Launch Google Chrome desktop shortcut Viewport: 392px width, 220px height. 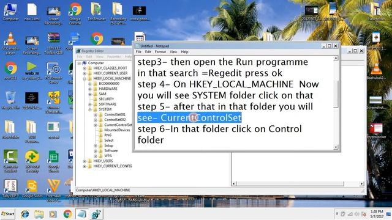click(x=75, y=13)
